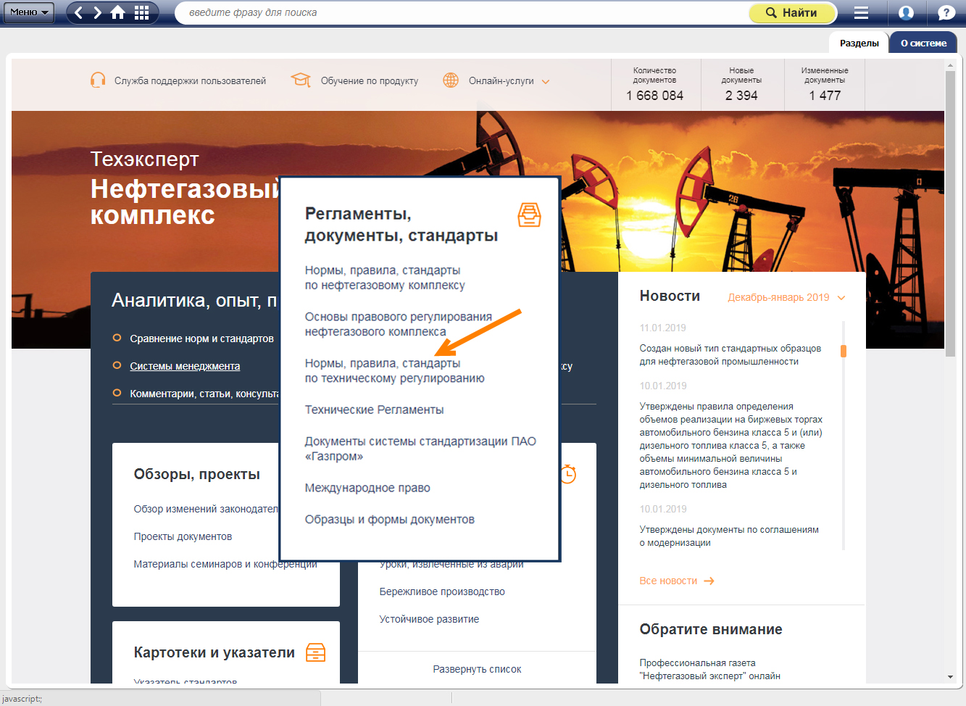Open the help question mark icon
Image resolution: width=966 pixels, height=706 pixels.
(946, 12)
